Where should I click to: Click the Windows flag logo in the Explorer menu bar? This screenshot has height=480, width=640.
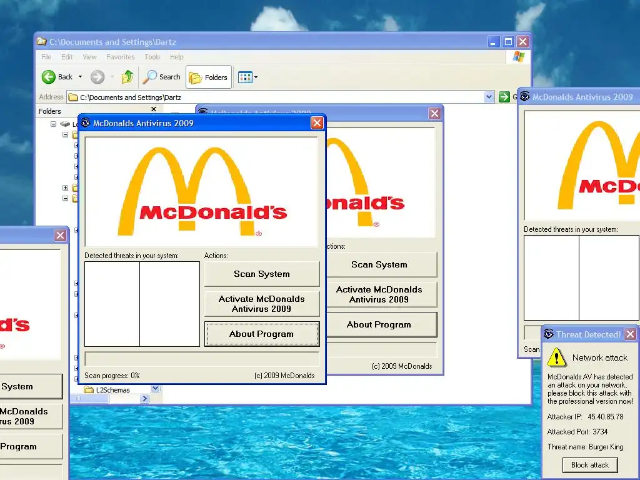518,56
